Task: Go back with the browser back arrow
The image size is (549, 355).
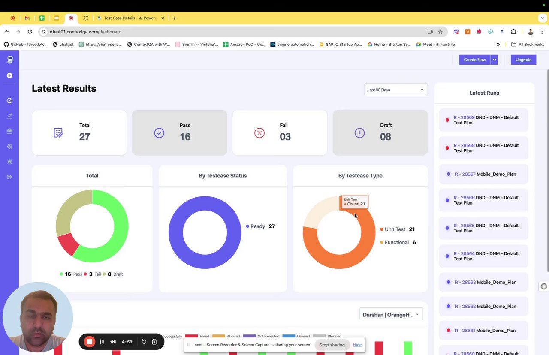Action: 7,32
